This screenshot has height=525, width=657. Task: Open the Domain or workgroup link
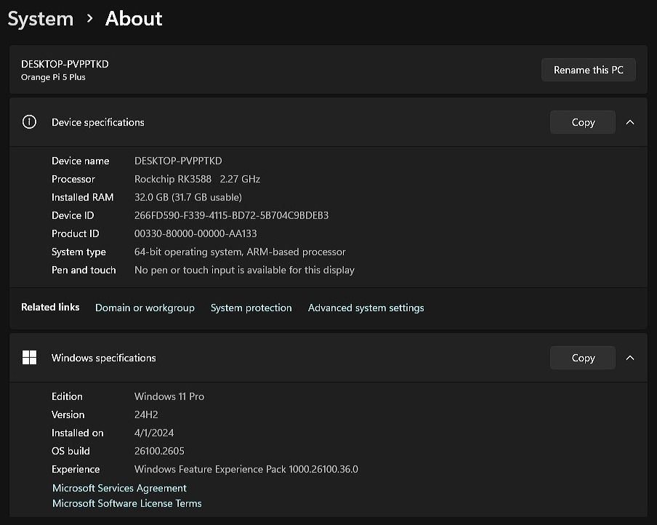click(x=145, y=308)
